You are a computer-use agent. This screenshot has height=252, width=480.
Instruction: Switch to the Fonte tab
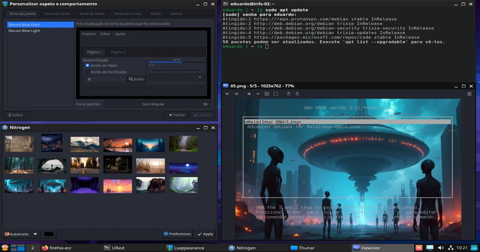tap(156, 14)
